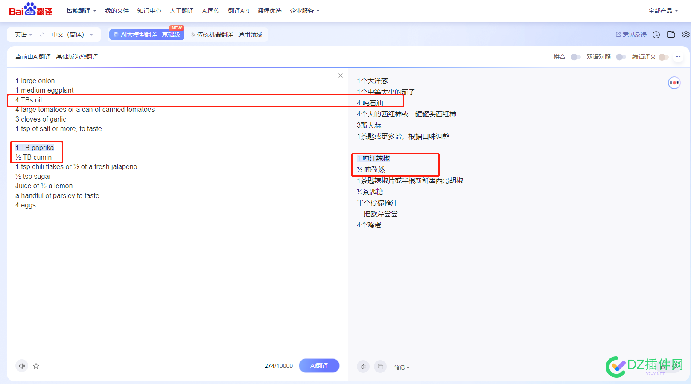691x384 pixels.
Task: Toggle the 双语对照 bilingual switch
Action: pyautogui.click(x=621, y=57)
